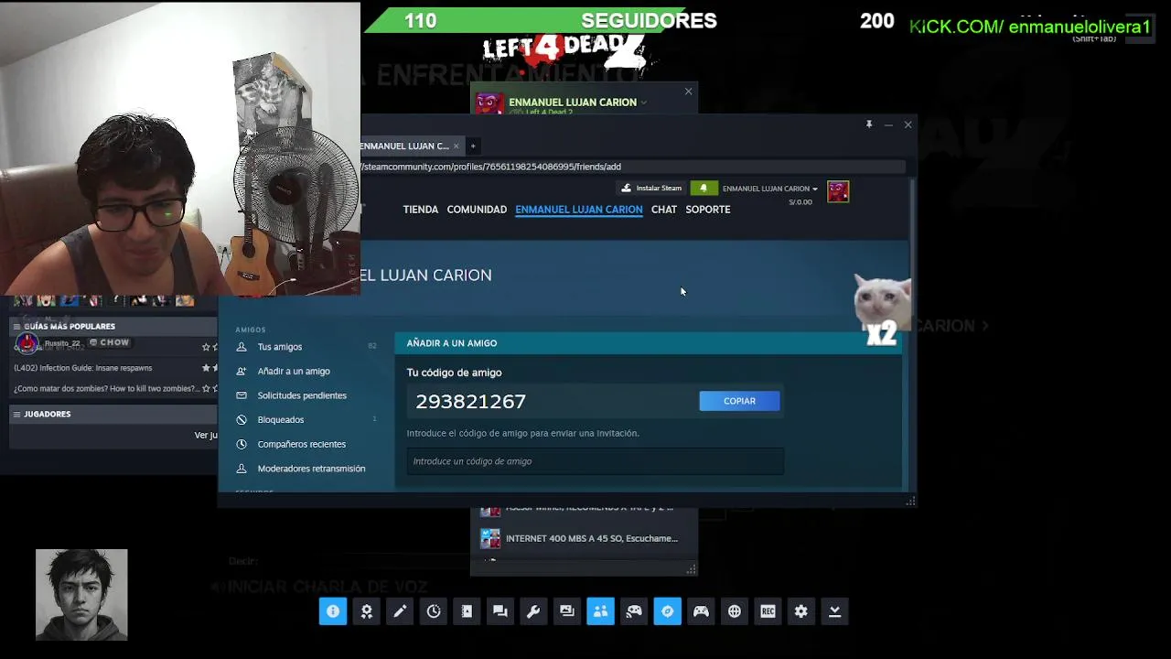This screenshot has height=659, width=1171.
Task: Click the info icon in overlay toolbar
Action: coord(333,611)
